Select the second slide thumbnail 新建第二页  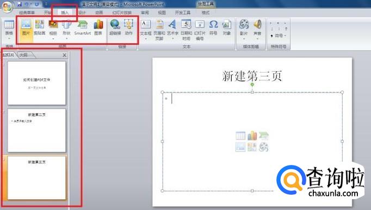[36, 130]
